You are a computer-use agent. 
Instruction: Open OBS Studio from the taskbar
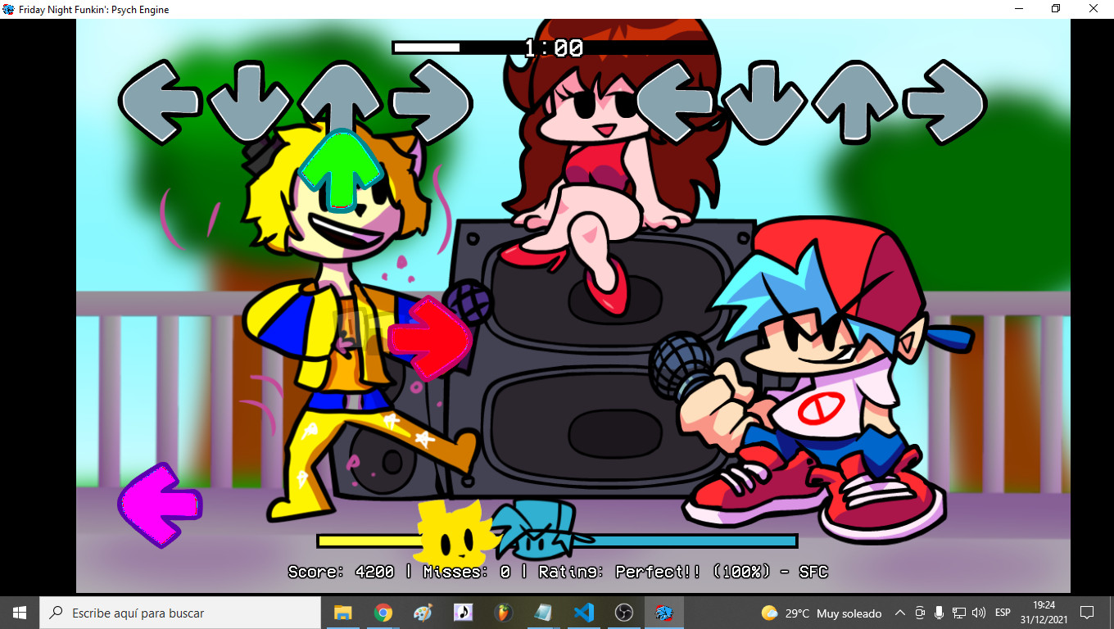pyautogui.click(x=624, y=613)
